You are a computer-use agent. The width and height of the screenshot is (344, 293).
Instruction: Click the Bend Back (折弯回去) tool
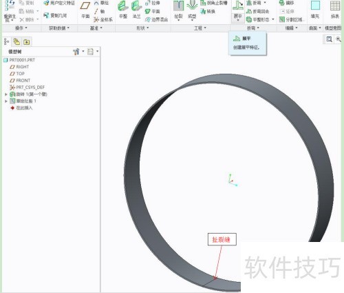[x=257, y=11]
